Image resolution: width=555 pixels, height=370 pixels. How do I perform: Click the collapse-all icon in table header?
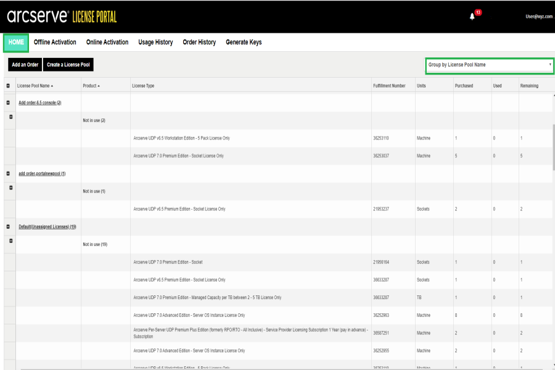[x=8, y=86]
